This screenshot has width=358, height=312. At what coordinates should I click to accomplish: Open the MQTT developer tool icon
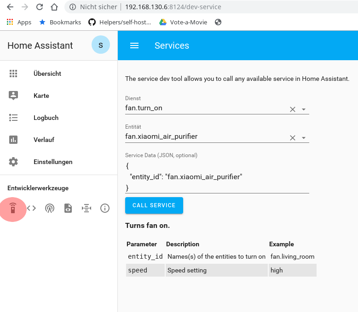coord(87,208)
